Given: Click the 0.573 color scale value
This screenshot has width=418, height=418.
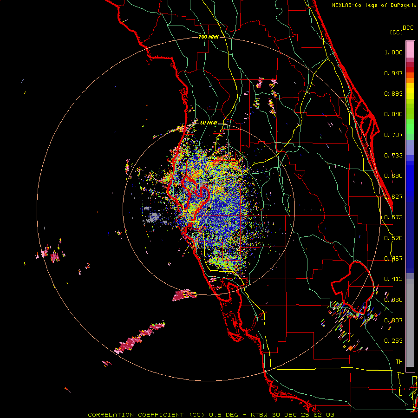Looking at the screenshot, I should (393, 217).
